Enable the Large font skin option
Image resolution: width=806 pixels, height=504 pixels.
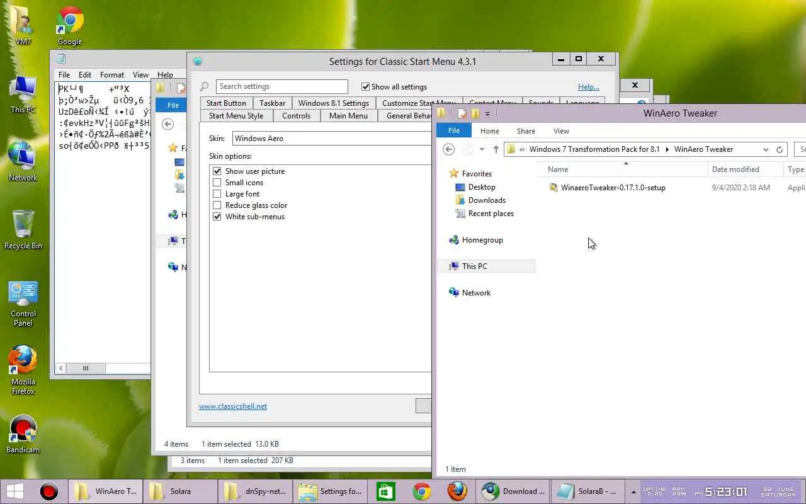[x=217, y=194]
